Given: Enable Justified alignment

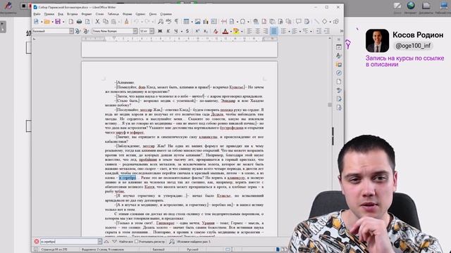Looking at the screenshot, I should pos(274,31).
